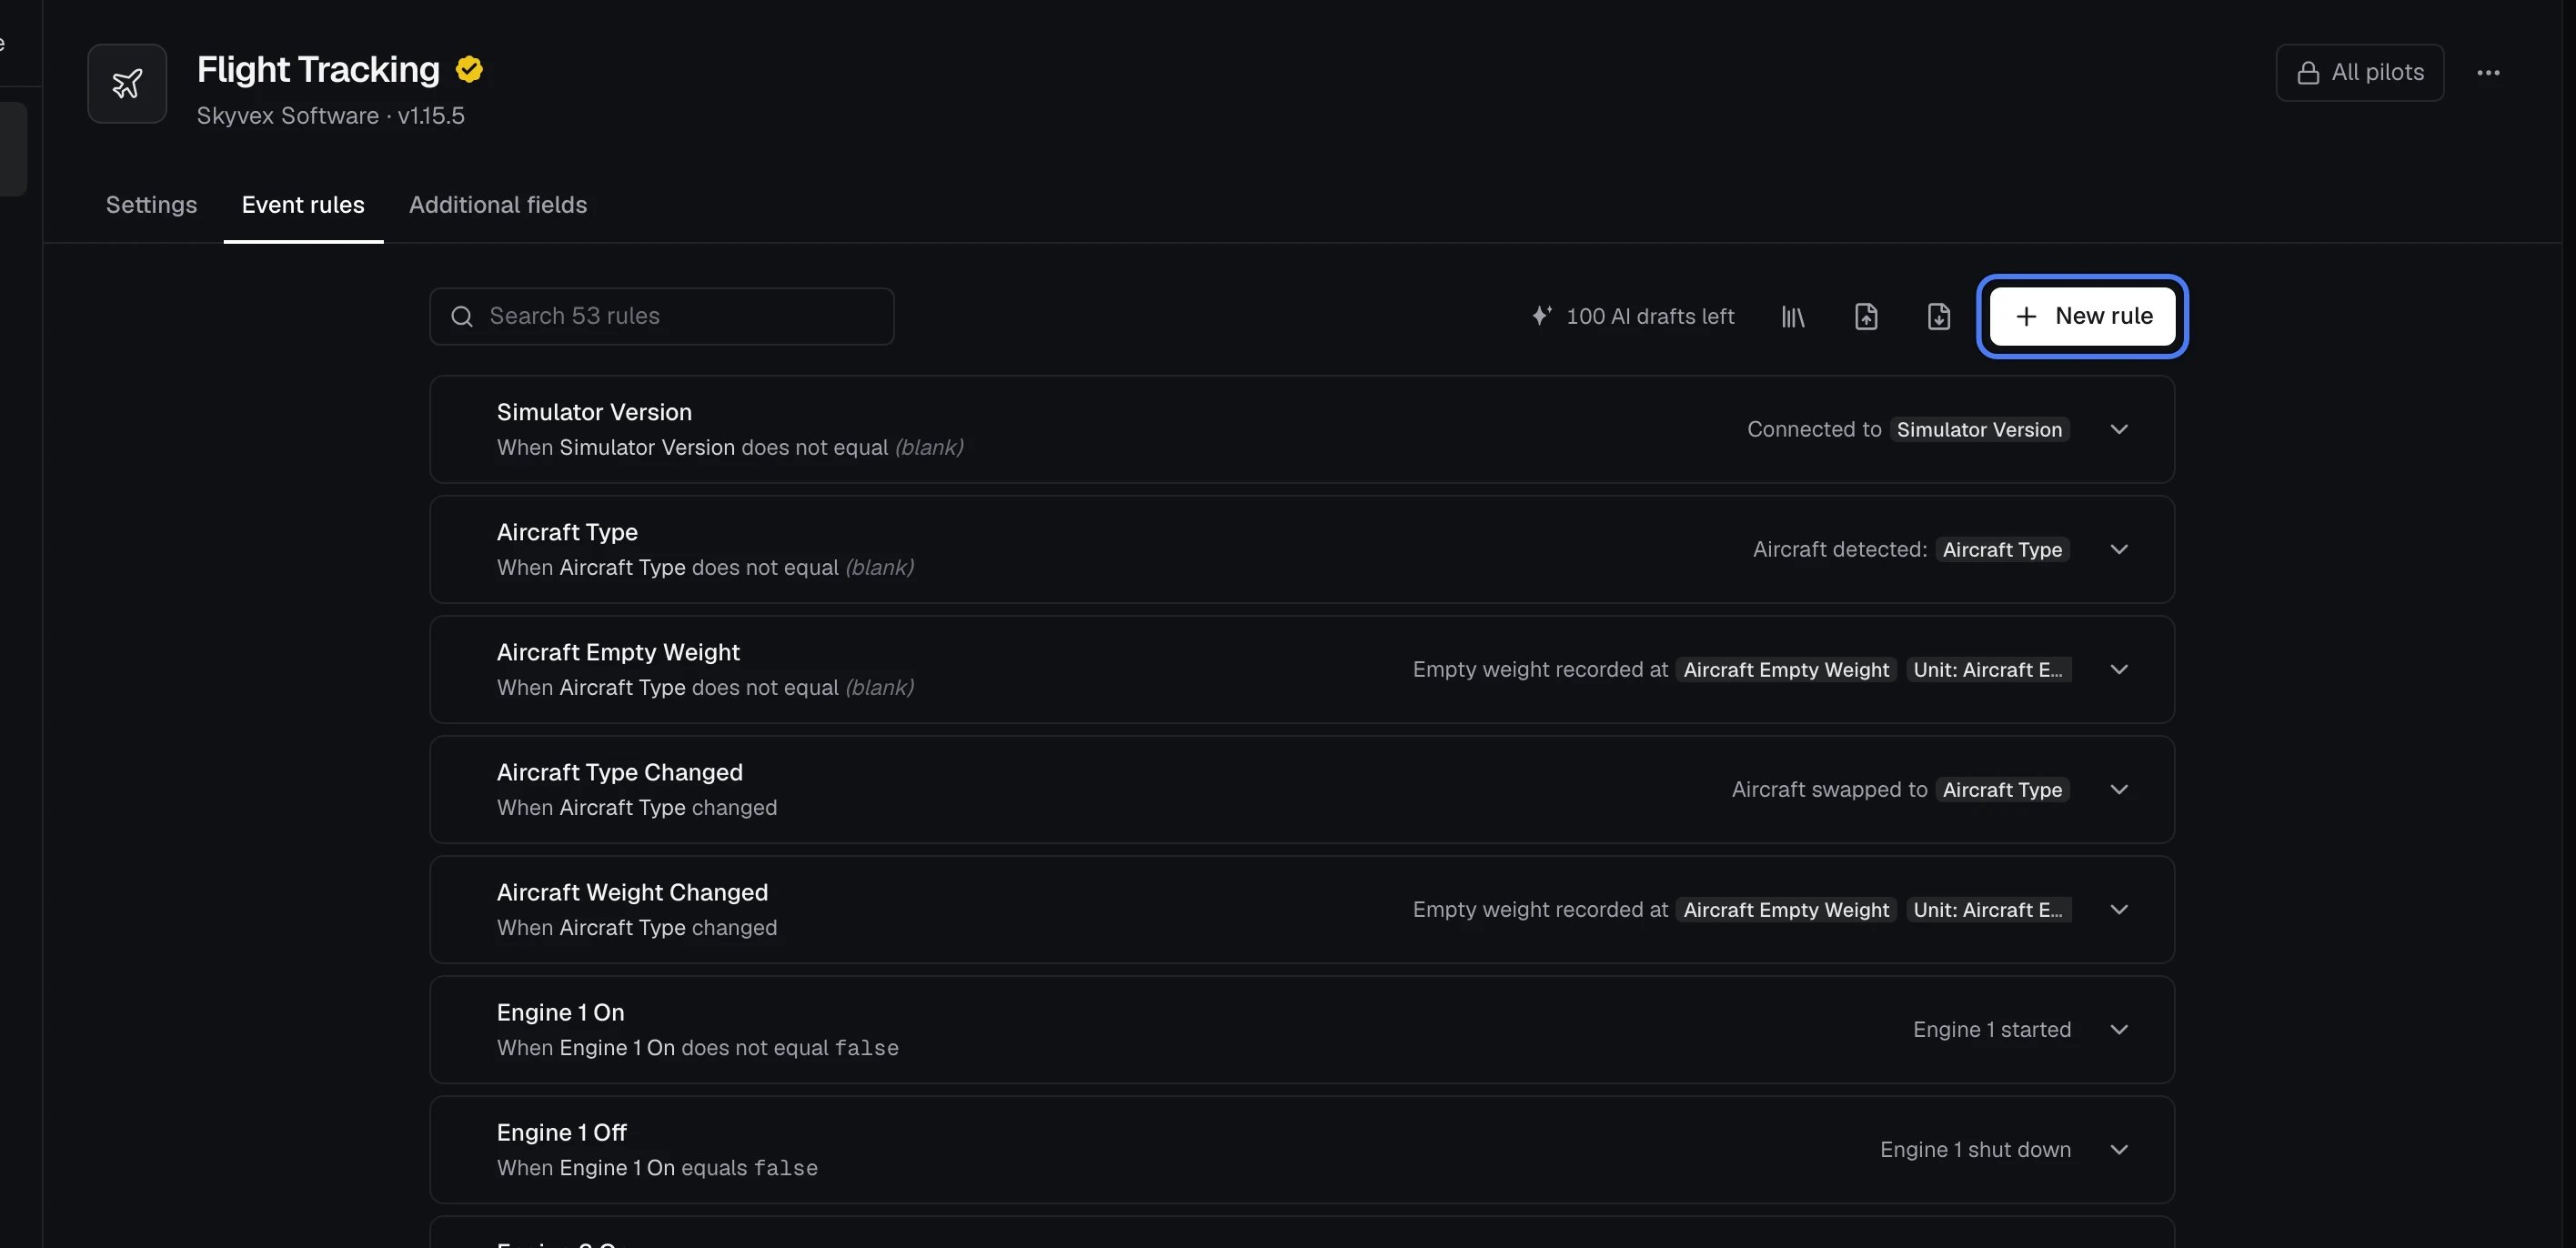2576x1248 pixels.
Task: Click the Aircraft Type Changed rule title
Action: point(620,772)
